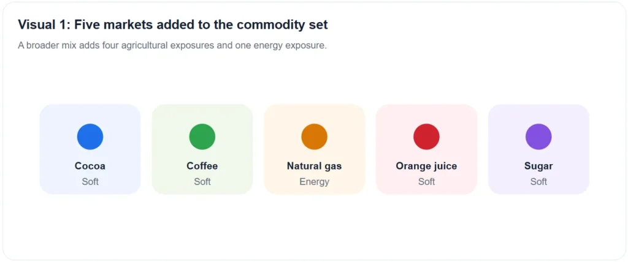Click the Soft category under Sugar
The image size is (628, 262).
point(538,182)
